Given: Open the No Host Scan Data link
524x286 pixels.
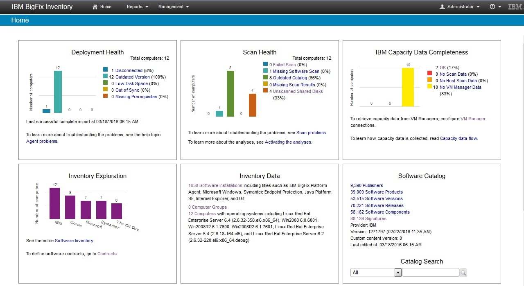Looking at the screenshot, I should coord(458,81).
